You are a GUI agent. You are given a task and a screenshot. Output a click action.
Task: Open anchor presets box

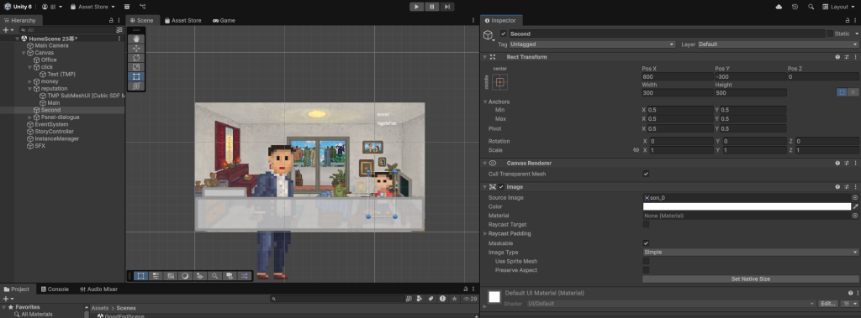pyautogui.click(x=499, y=82)
